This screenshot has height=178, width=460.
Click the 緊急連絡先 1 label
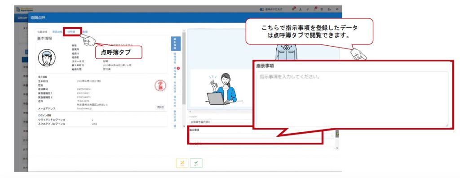tap(45, 93)
